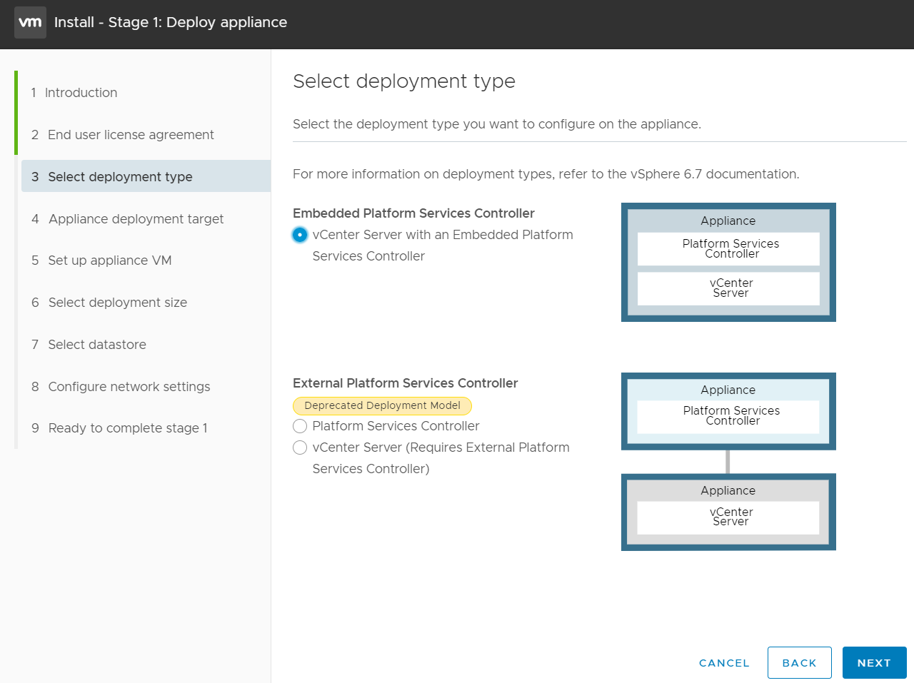Click the Deprecated Deployment Model badge
The image size is (914, 683).
tap(382, 405)
